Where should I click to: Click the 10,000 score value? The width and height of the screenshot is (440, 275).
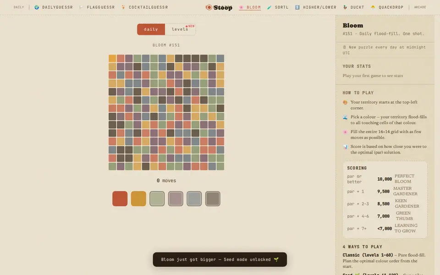tap(385, 179)
